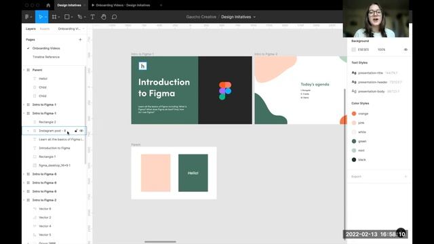Click the text icon beside Hello! layer
434x244 pixels.
[x=35, y=79]
